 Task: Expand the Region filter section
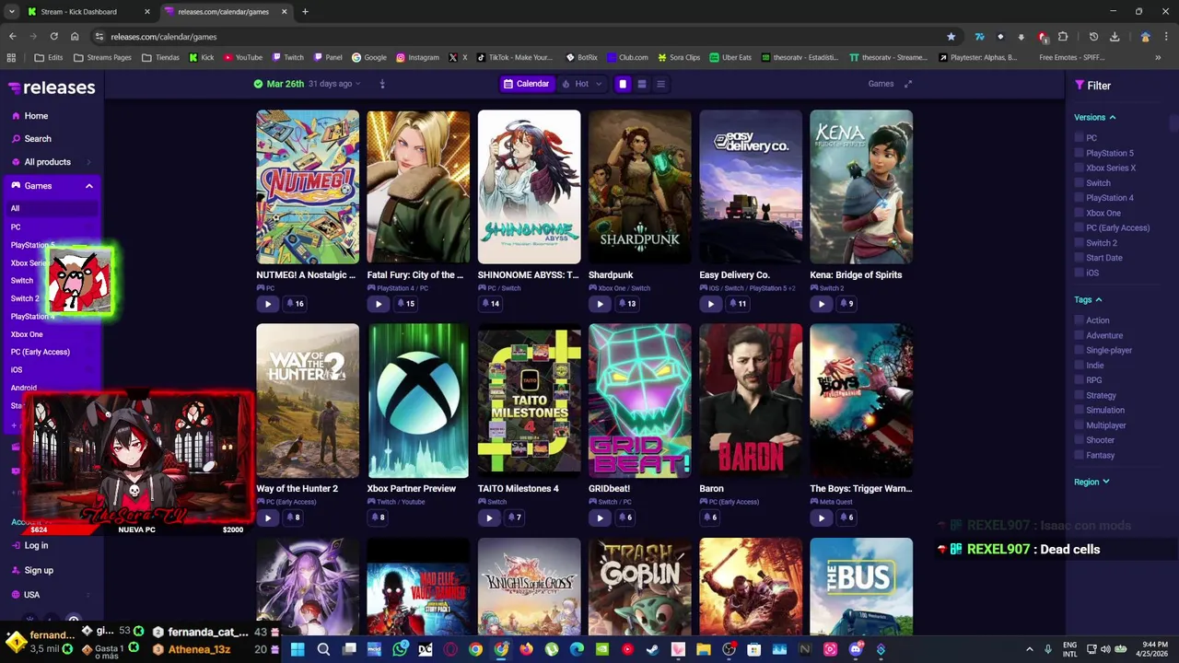click(x=1091, y=482)
